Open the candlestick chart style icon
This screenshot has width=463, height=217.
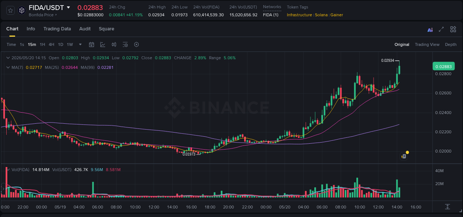coord(114,44)
